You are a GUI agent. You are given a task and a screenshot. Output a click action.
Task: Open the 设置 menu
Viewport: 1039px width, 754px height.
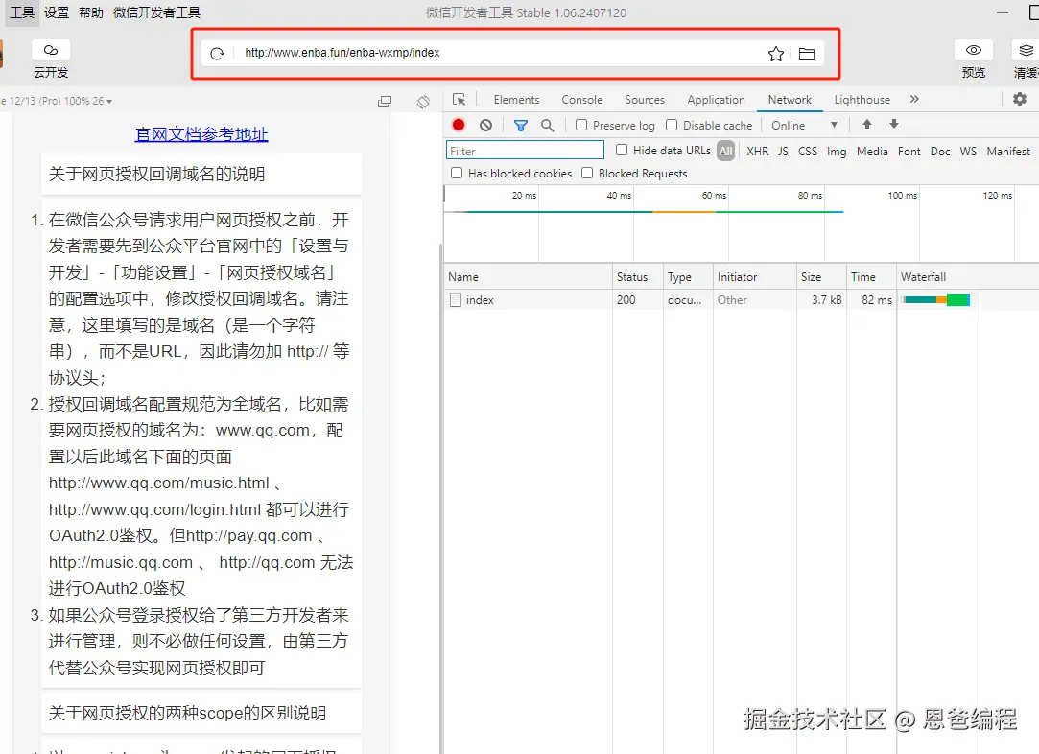click(55, 12)
